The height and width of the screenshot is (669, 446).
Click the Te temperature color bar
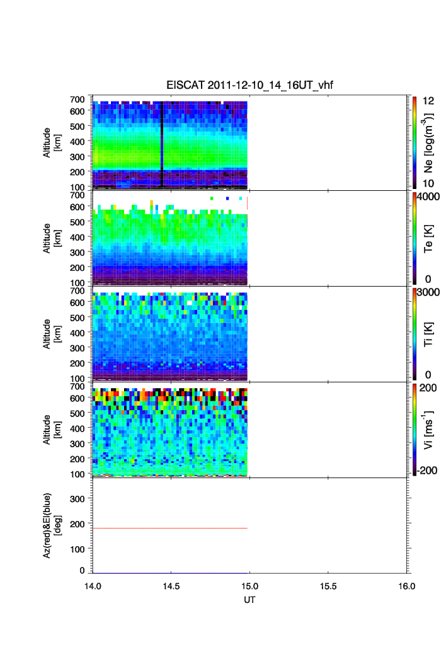tap(415, 238)
